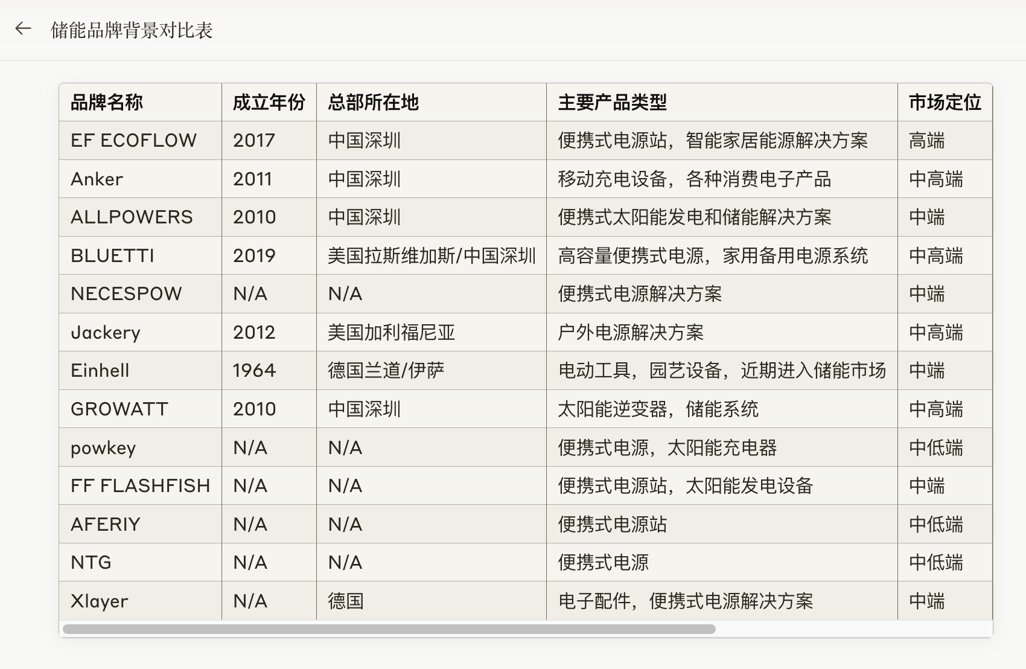Click NTG product type 便携式电源

(722, 562)
